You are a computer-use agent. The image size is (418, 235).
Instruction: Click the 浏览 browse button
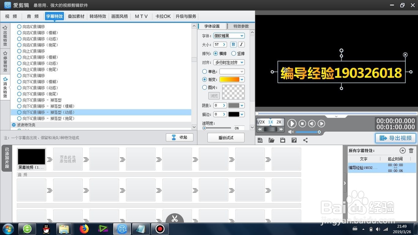[x=214, y=95]
